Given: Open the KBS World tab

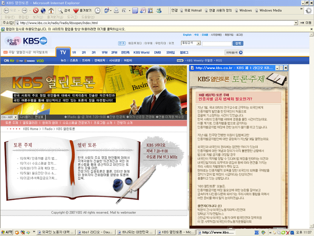Looking at the screenshot, I should pos(141,52).
